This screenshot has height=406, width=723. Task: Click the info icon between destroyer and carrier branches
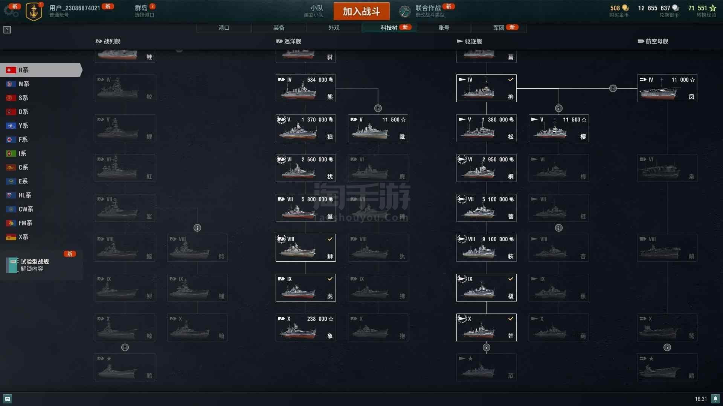(613, 88)
